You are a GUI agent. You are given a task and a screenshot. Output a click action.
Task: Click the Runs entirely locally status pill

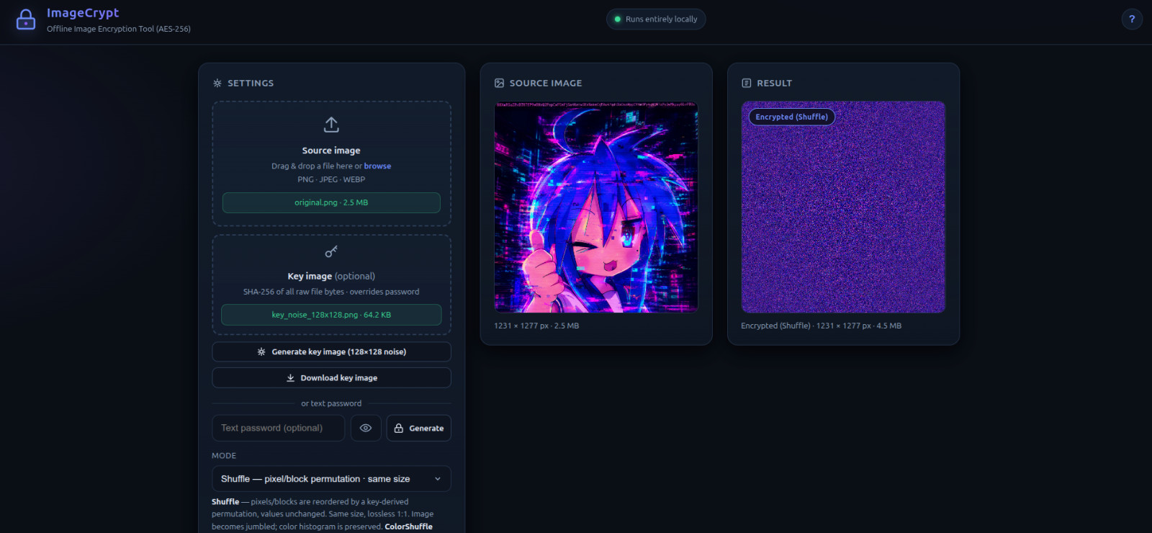pos(656,19)
